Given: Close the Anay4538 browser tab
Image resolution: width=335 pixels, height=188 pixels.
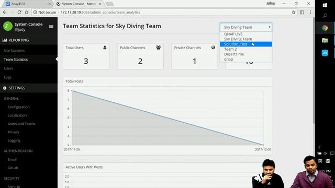Looking at the screenshot, I should [49, 4].
